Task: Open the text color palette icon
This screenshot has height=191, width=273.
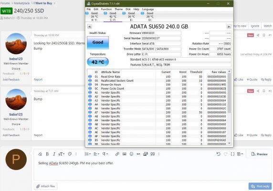Action: coord(70,154)
